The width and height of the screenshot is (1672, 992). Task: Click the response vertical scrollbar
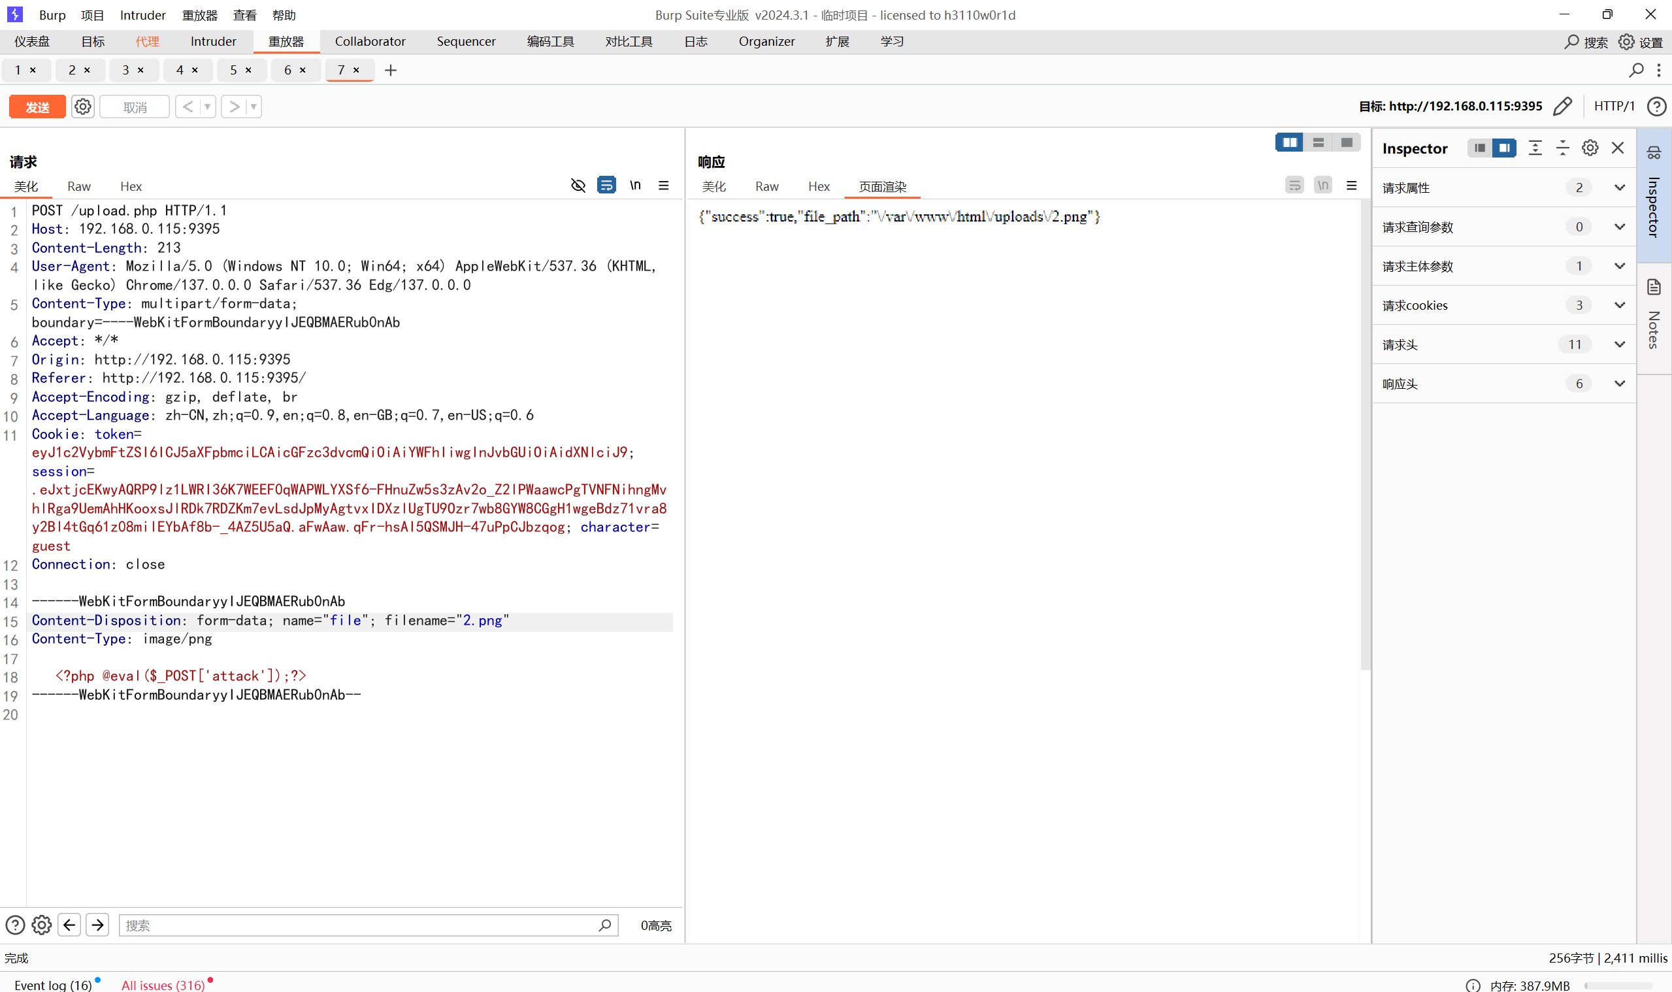1366,435
